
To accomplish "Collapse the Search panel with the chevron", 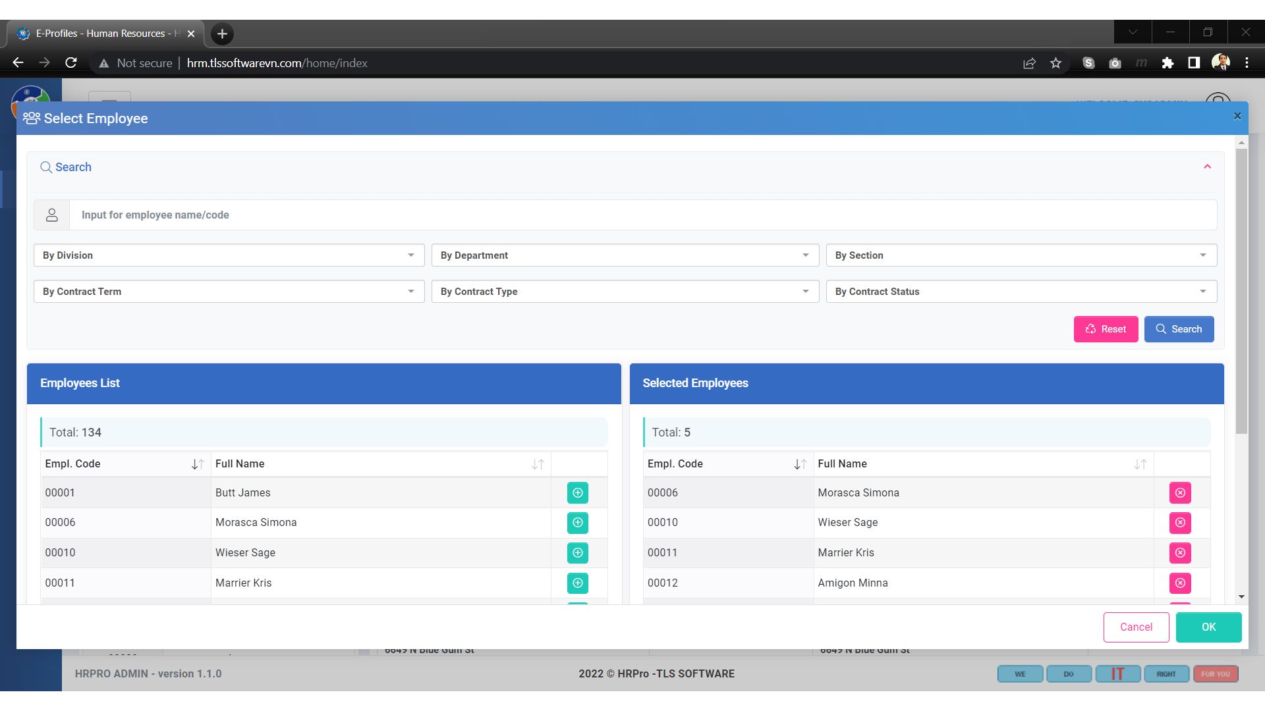I will click(1207, 167).
